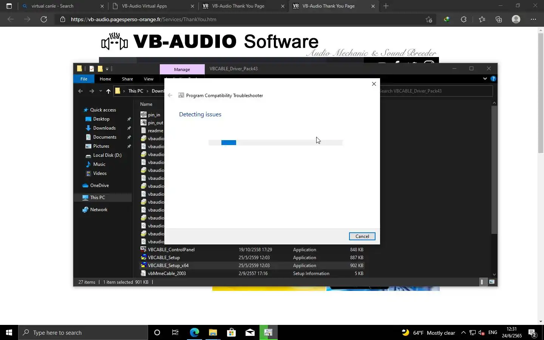544x340 pixels.
Task: Refresh the browser page
Action: [44, 19]
